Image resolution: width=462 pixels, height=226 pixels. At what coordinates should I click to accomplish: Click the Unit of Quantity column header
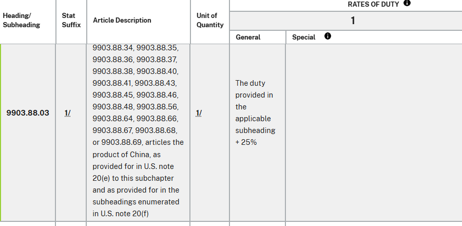[x=210, y=20]
